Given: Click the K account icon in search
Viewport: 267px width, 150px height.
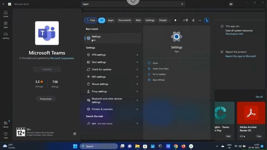Looking at the screenshot, I should [193, 20].
